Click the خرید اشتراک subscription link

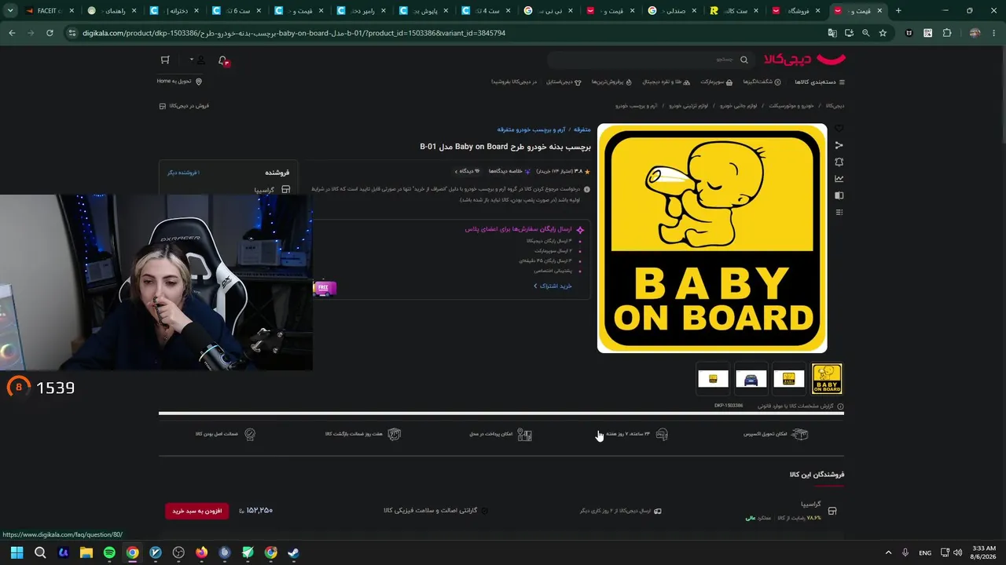pos(553,286)
